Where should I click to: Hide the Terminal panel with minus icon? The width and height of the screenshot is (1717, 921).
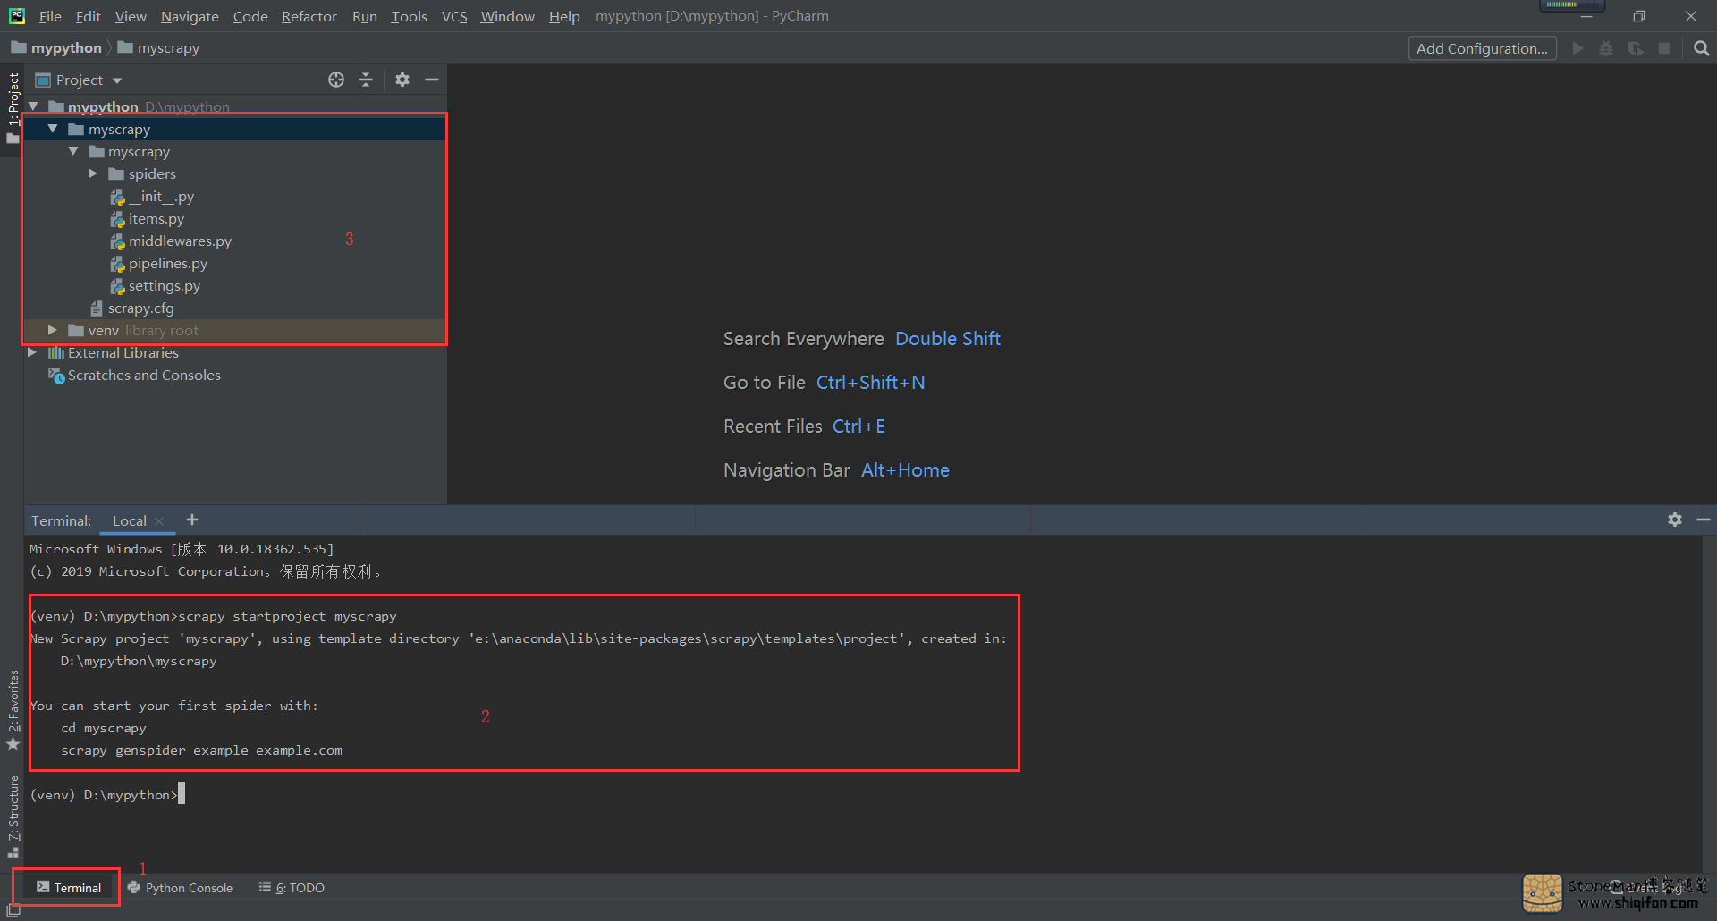click(1704, 520)
